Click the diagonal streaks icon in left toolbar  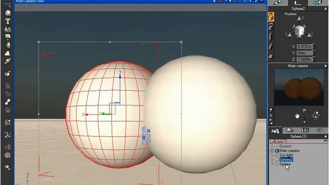[8, 122]
